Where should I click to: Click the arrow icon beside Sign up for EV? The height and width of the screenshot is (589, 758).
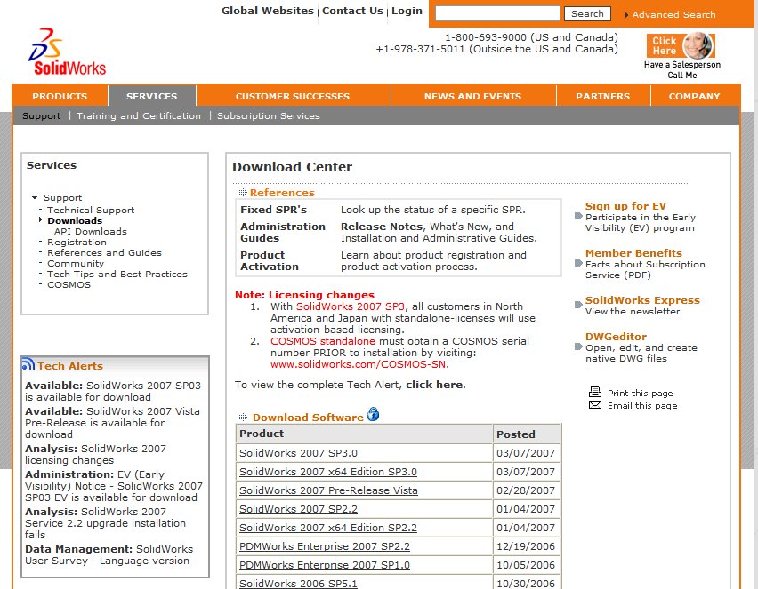click(x=578, y=216)
